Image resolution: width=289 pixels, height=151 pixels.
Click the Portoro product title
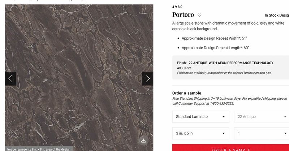(183, 15)
